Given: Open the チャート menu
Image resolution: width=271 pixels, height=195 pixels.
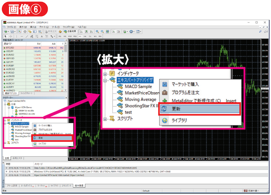Looking at the screenshot, I should click(44, 27).
